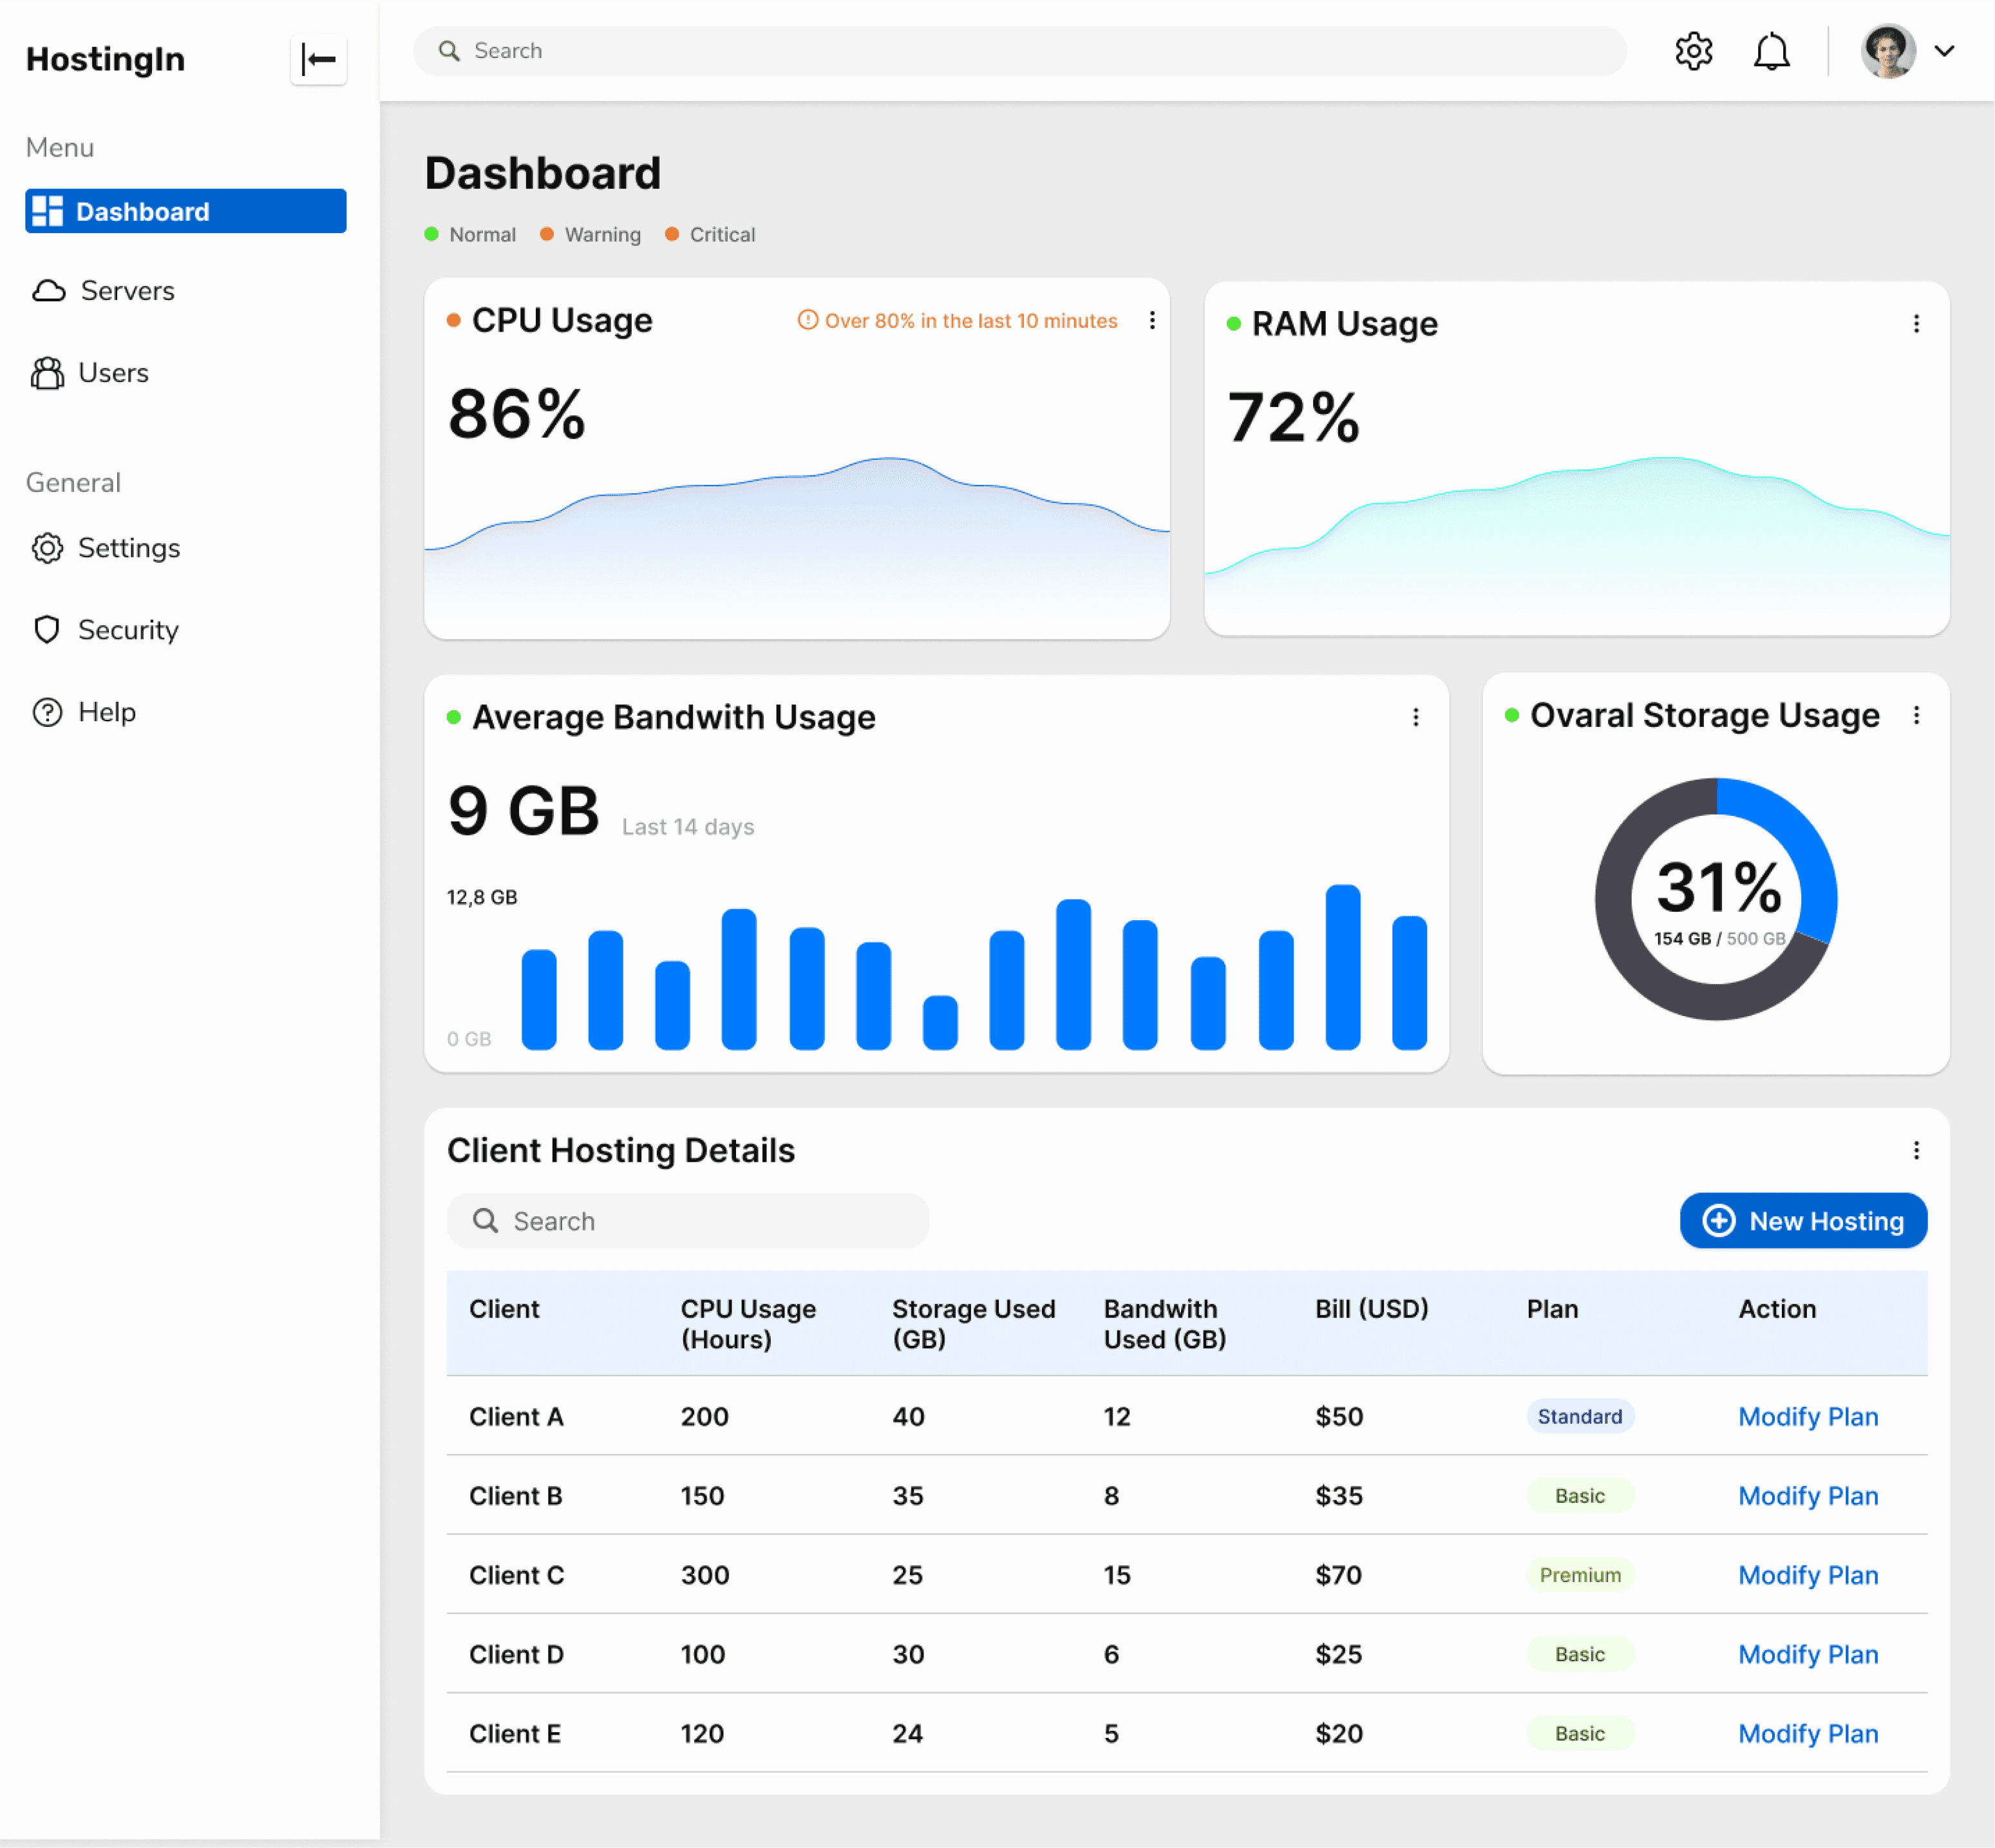Open the notifications bell
Screen dimensions: 1995x1848
tap(1771, 51)
